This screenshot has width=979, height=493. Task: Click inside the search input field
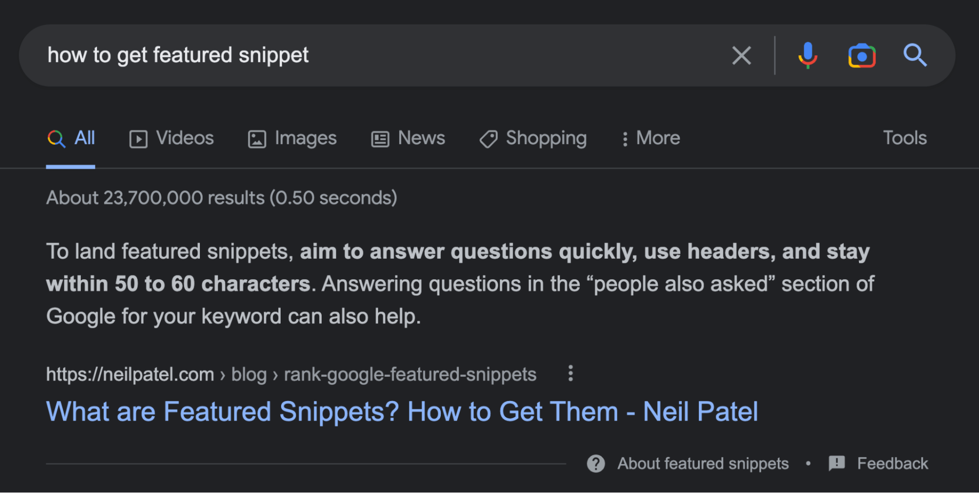pos(343,55)
